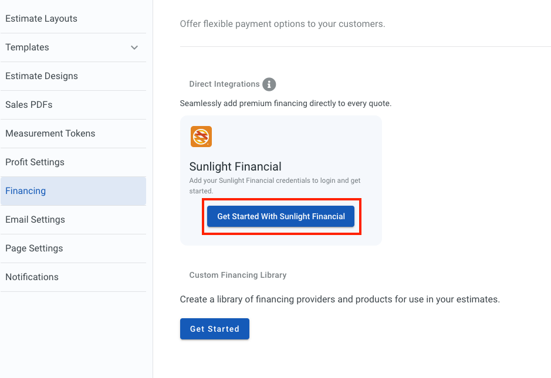This screenshot has width=551, height=378.
Task: Collapse the Templates submenu arrow
Action: pyautogui.click(x=134, y=47)
